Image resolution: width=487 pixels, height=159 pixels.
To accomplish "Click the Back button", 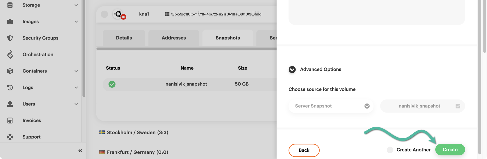I will tap(304, 150).
